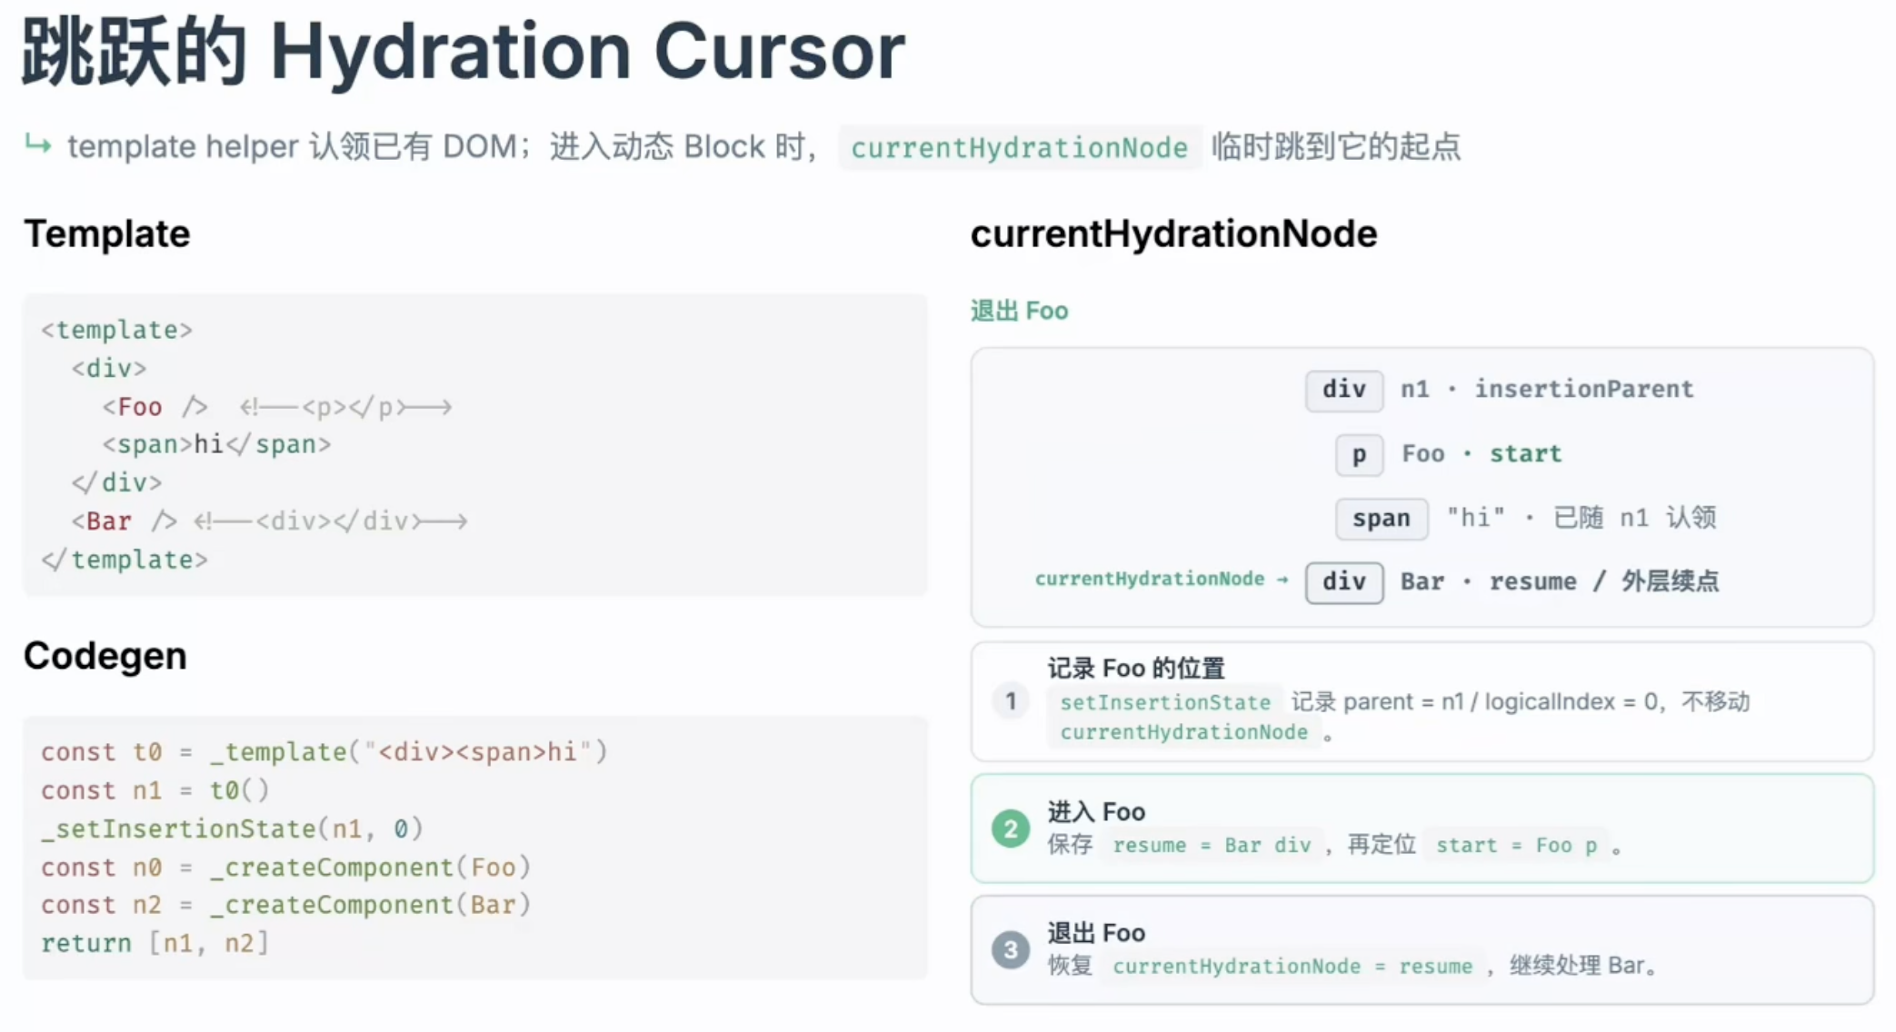Click the slide title "跳跃的 Hydration Cursor"

click(463, 51)
